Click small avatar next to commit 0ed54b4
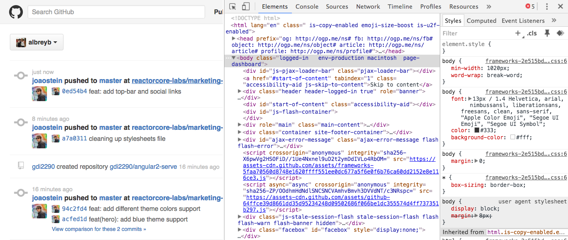The width and height of the screenshot is (568, 240). [x=56, y=91]
